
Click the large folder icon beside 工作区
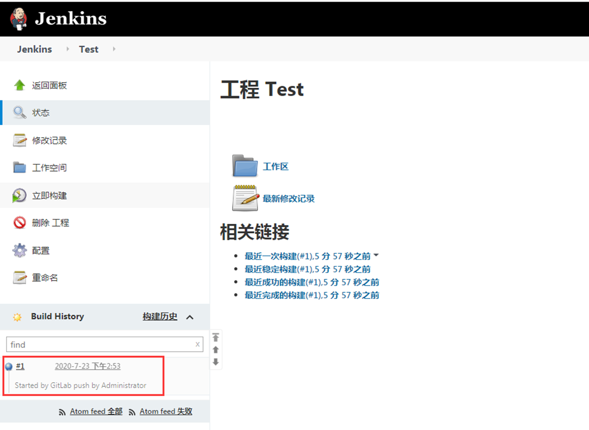tap(245, 166)
